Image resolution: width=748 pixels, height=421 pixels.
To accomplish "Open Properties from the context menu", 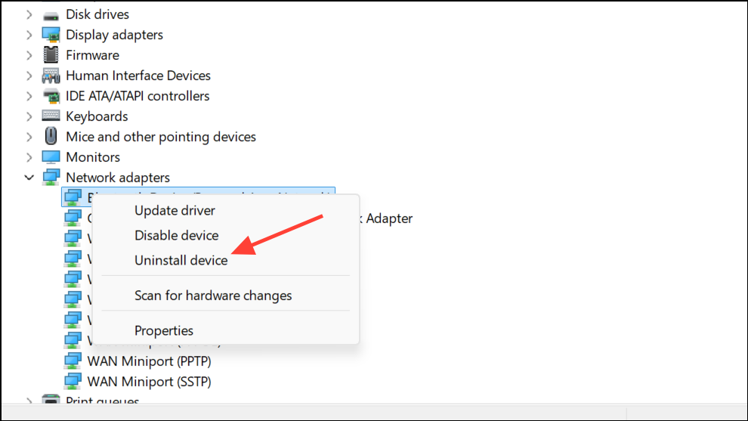I will point(164,330).
